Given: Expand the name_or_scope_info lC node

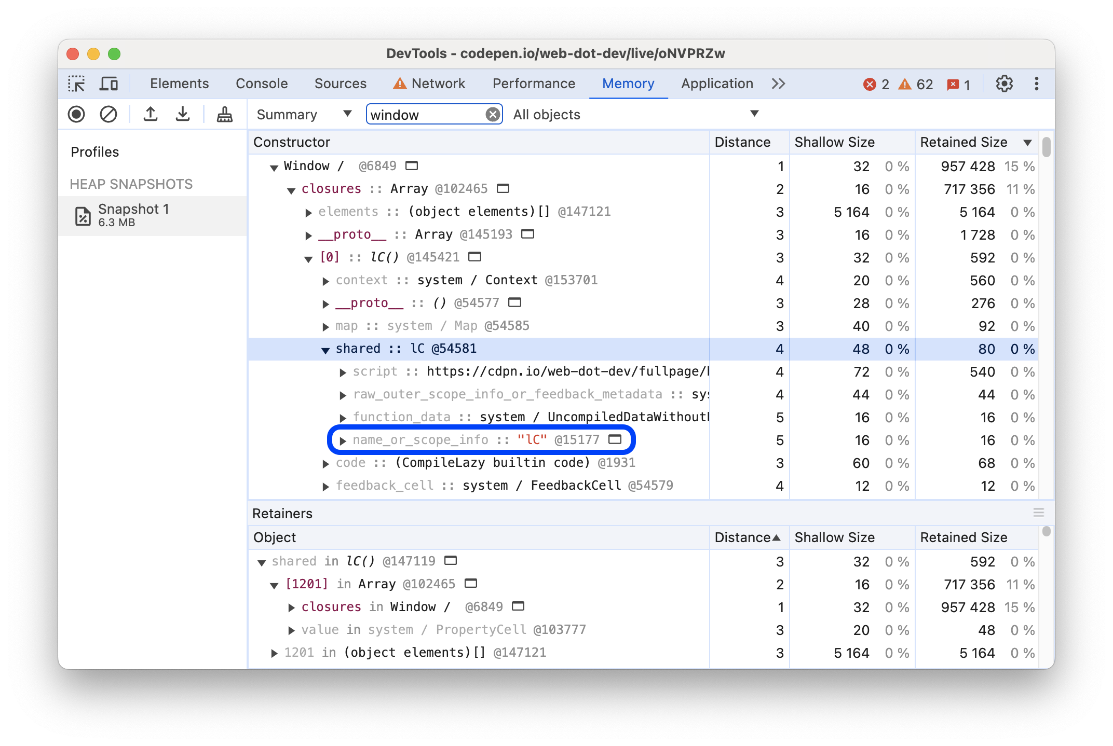Looking at the screenshot, I should tap(343, 439).
